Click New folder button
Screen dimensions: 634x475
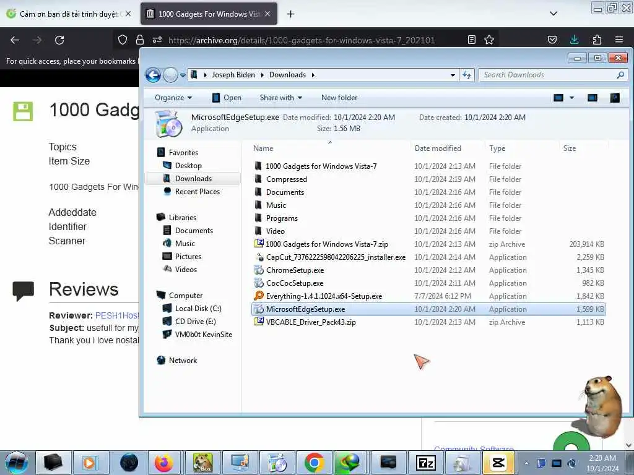click(339, 98)
